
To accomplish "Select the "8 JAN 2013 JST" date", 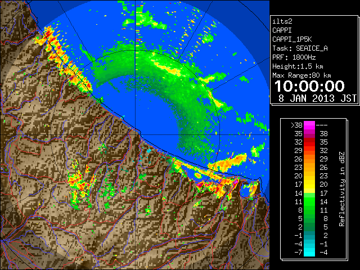I will click(317, 98).
